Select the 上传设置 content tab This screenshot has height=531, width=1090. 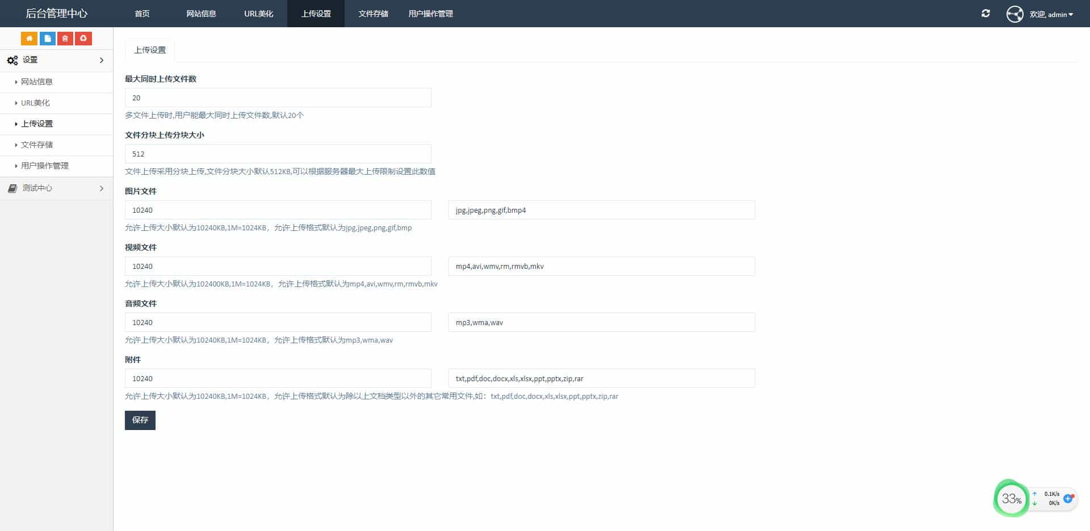(150, 50)
